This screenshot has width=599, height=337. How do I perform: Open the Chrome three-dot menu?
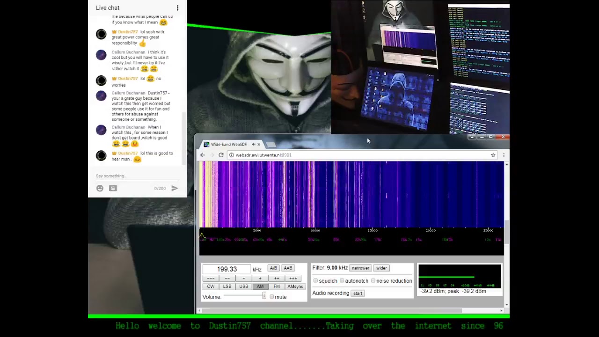(504, 155)
